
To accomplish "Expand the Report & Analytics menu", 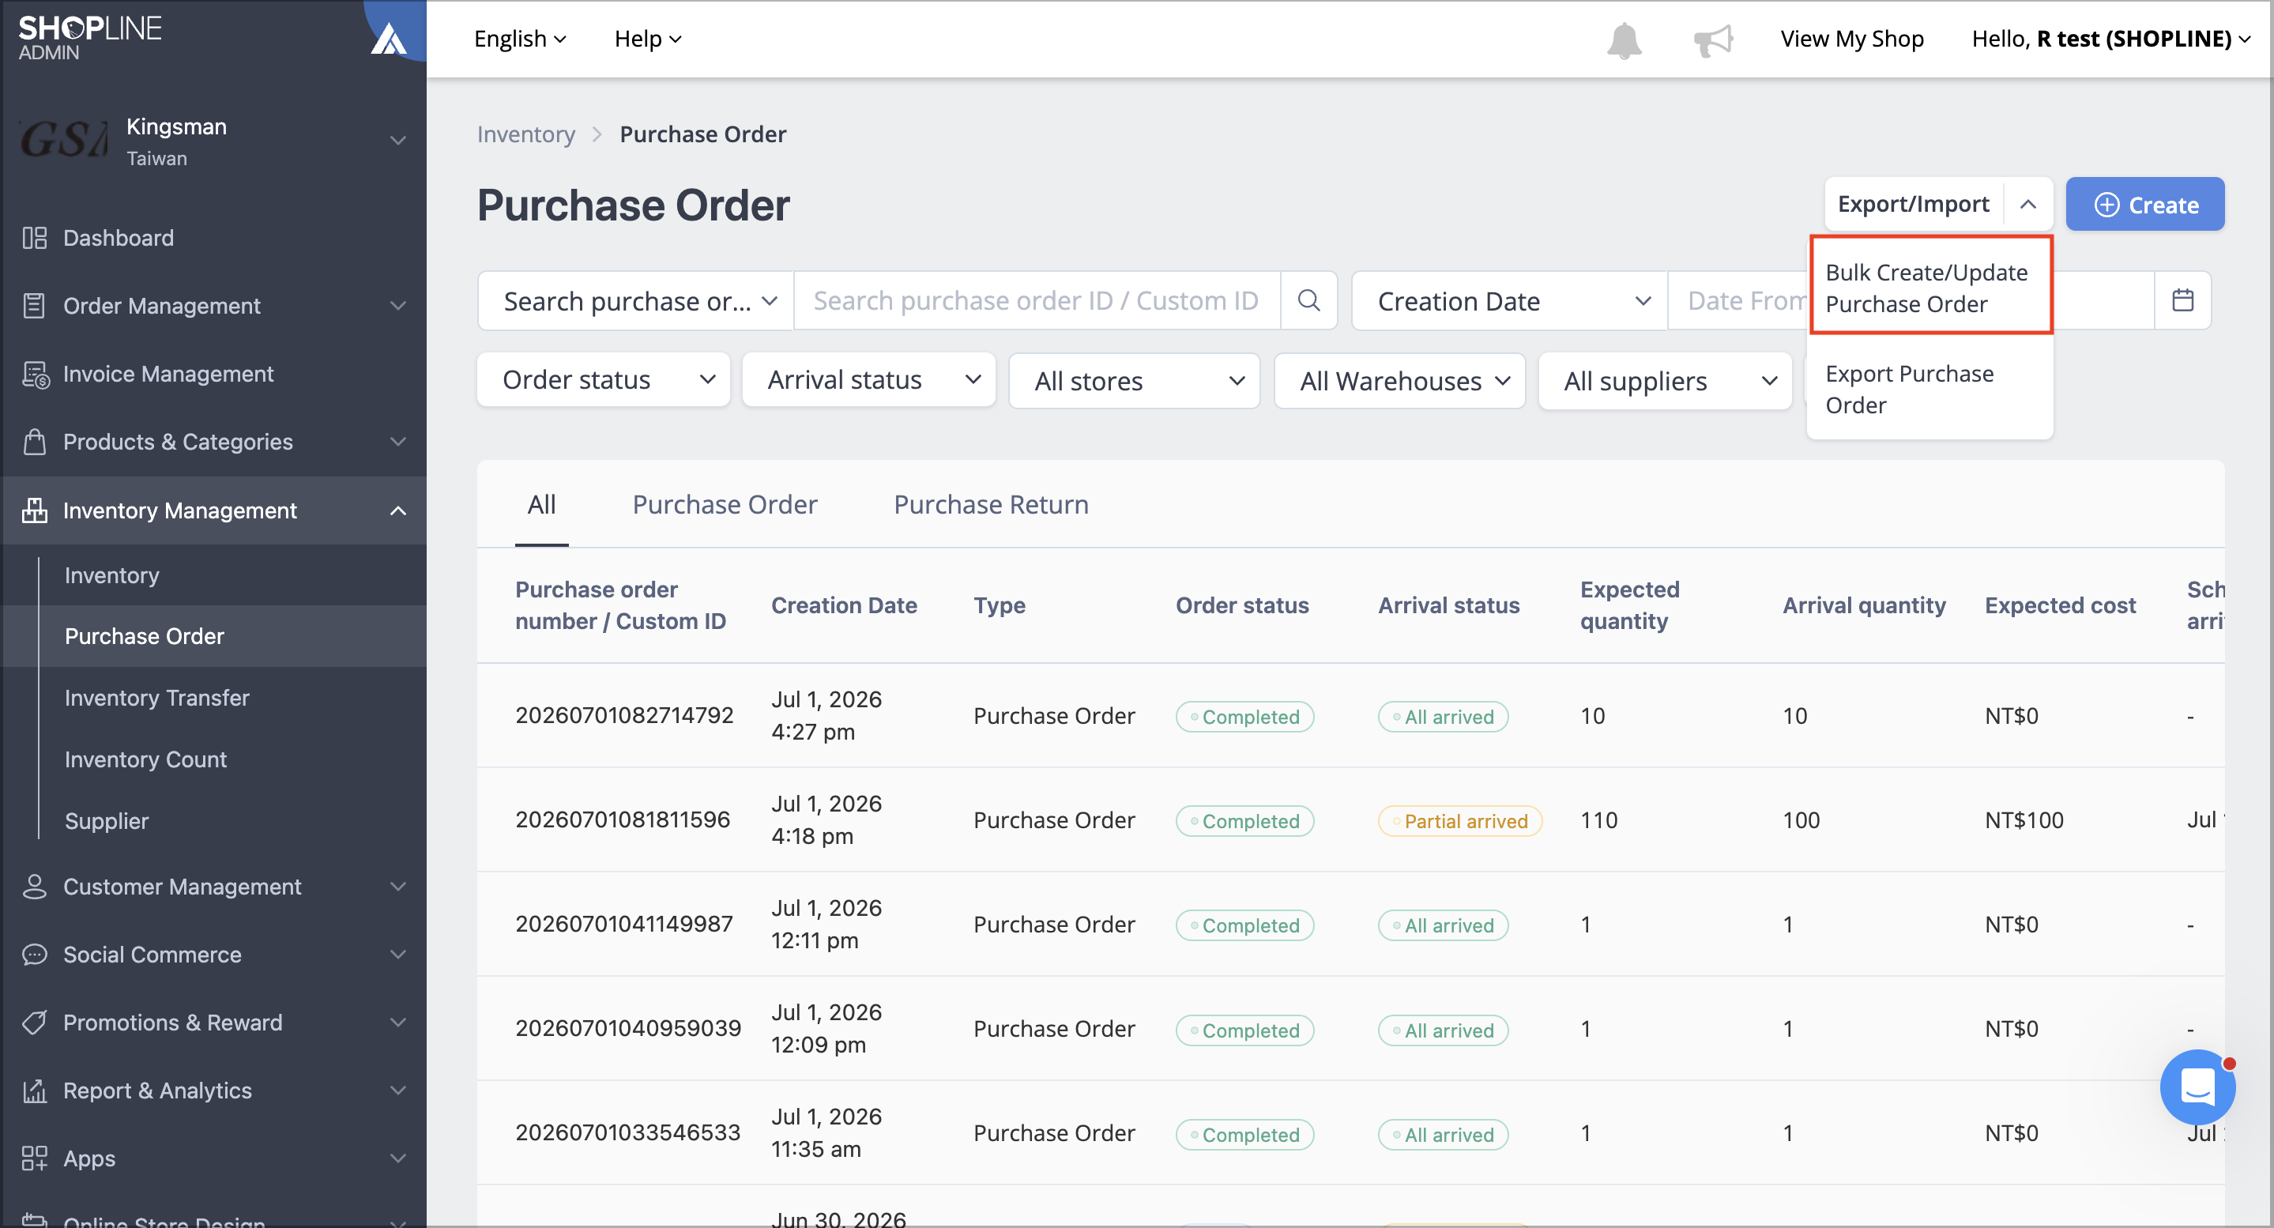I will [398, 1091].
